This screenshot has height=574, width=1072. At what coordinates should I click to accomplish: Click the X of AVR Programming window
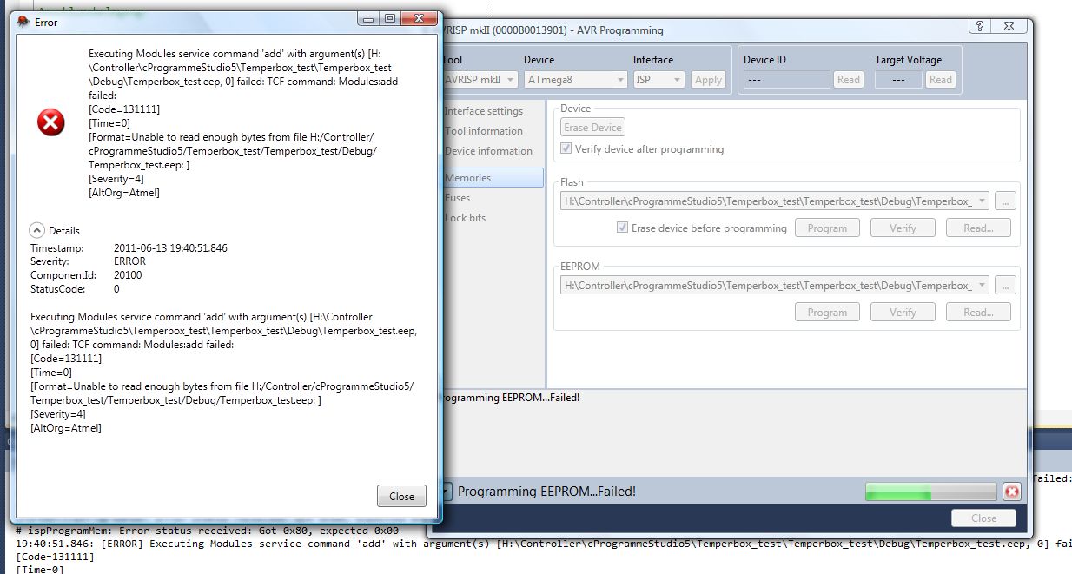[1008, 26]
